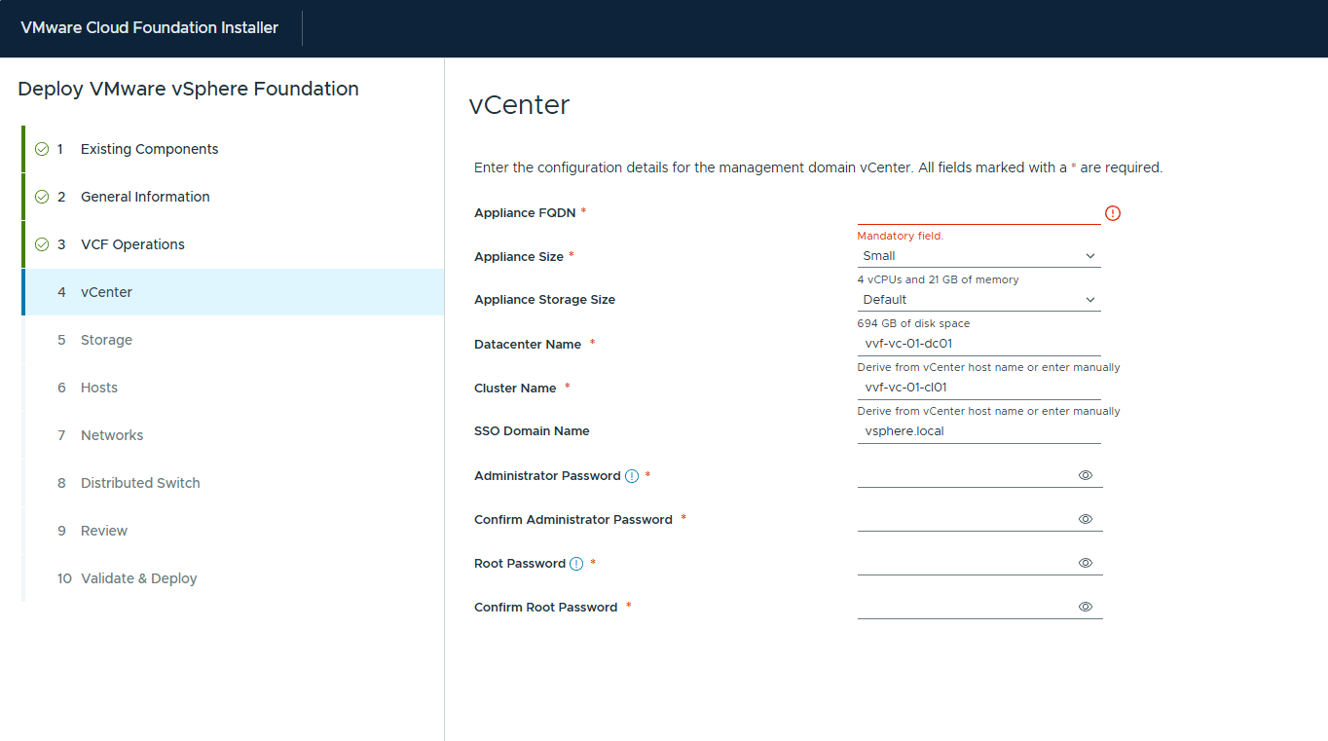
Task: Select the Hosts step in wizard
Action: coord(98,388)
